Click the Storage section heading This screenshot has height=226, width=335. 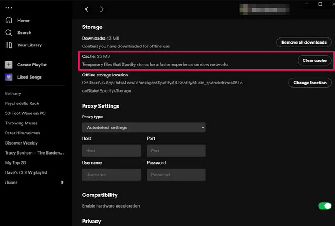click(92, 27)
